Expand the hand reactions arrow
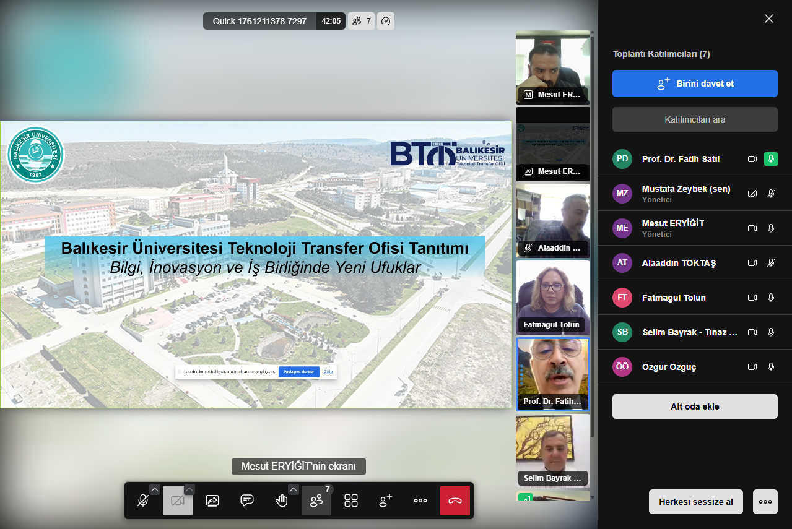792x529 pixels. pos(294,489)
